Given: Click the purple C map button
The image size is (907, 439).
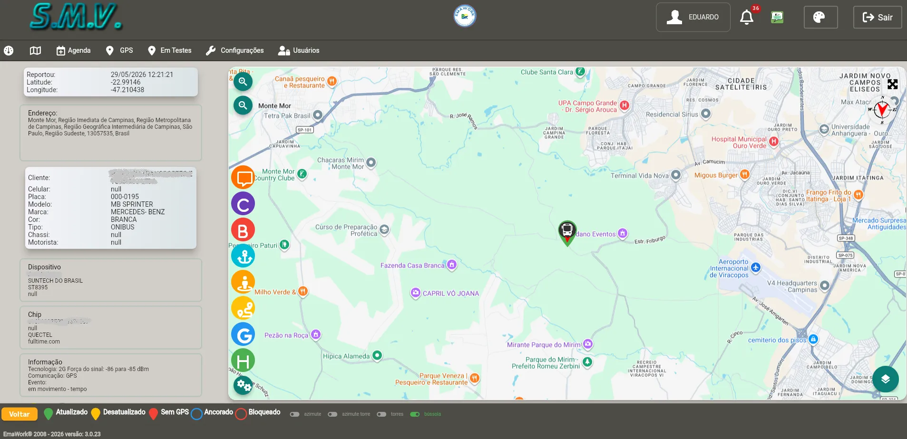Looking at the screenshot, I should [x=243, y=204].
